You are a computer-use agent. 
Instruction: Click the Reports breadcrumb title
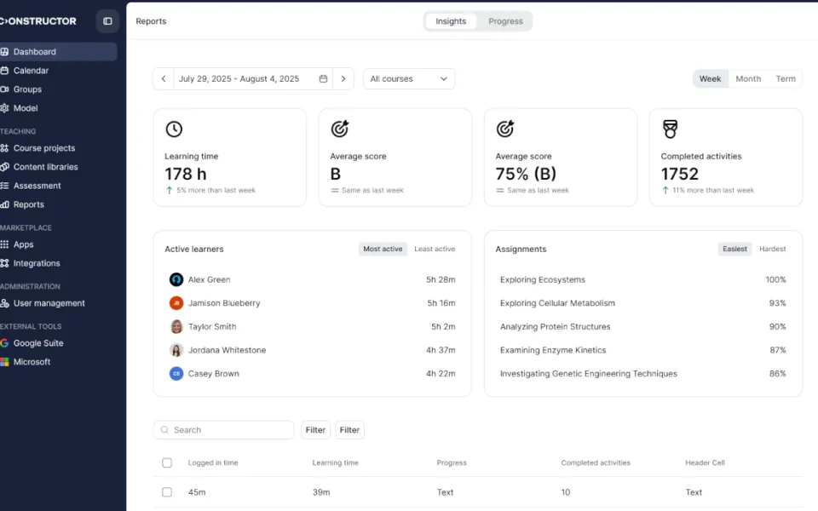[x=151, y=21]
